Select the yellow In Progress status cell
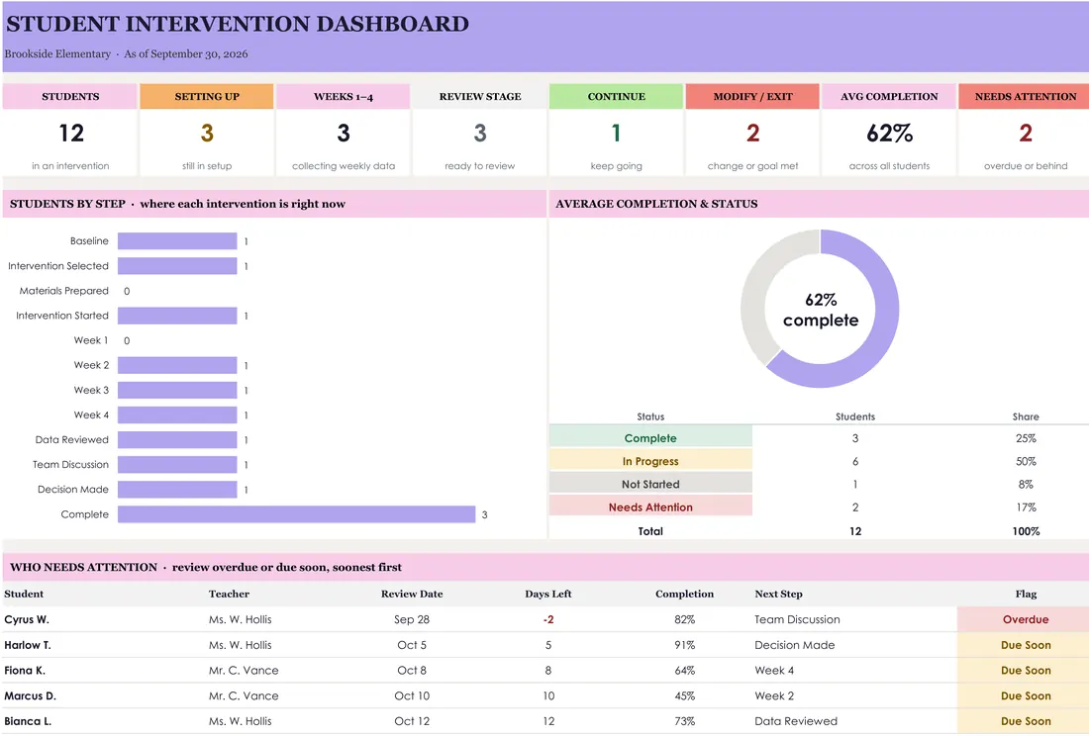Screen dimensions: 1089x737 [650, 461]
